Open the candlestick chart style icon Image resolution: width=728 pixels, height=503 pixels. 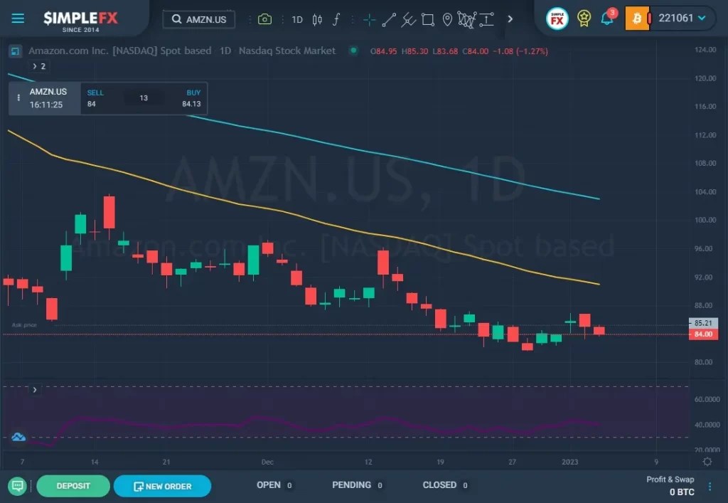coord(316,19)
